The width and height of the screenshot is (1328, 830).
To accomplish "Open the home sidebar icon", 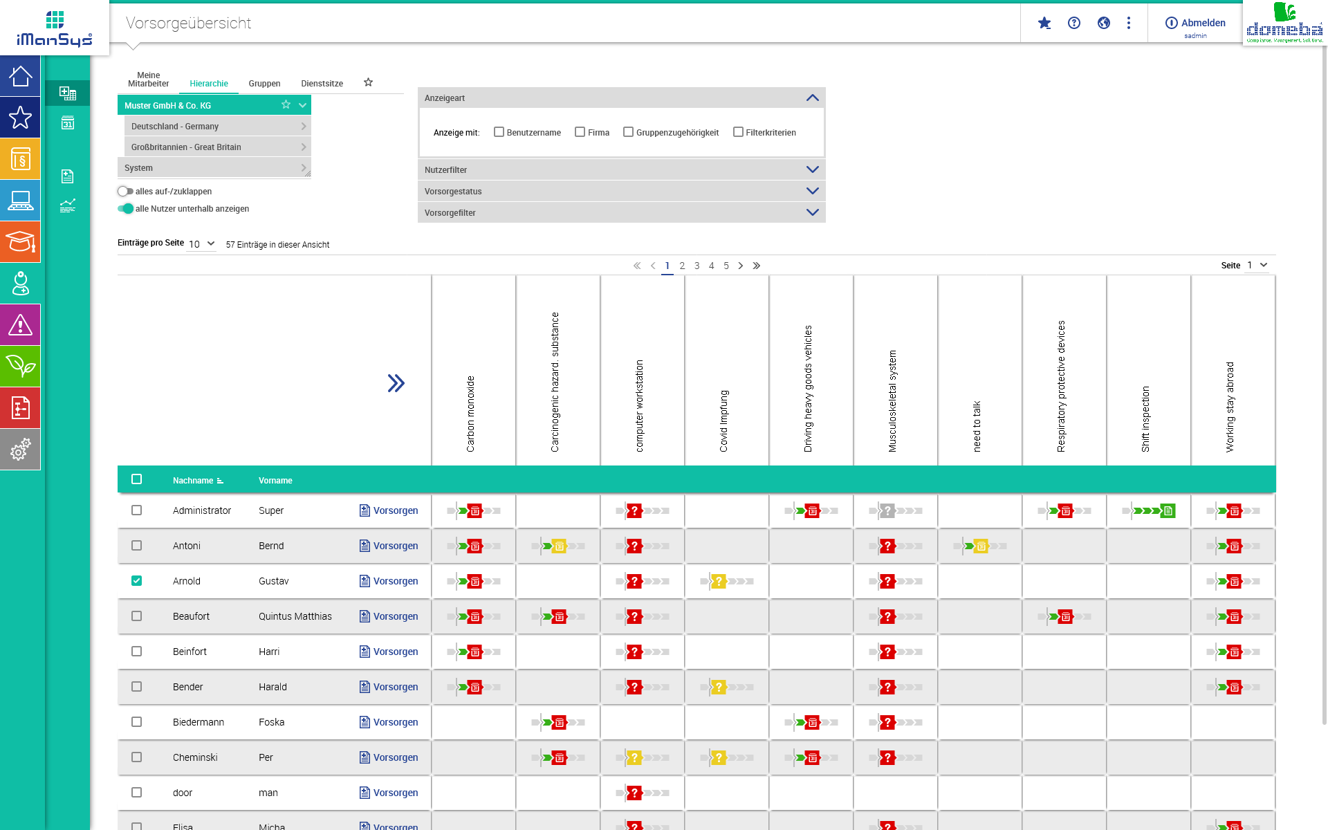I will [20, 76].
